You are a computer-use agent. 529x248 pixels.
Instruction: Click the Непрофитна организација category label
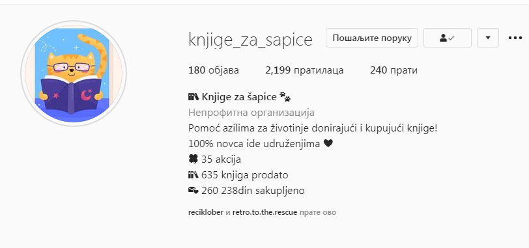251,113
